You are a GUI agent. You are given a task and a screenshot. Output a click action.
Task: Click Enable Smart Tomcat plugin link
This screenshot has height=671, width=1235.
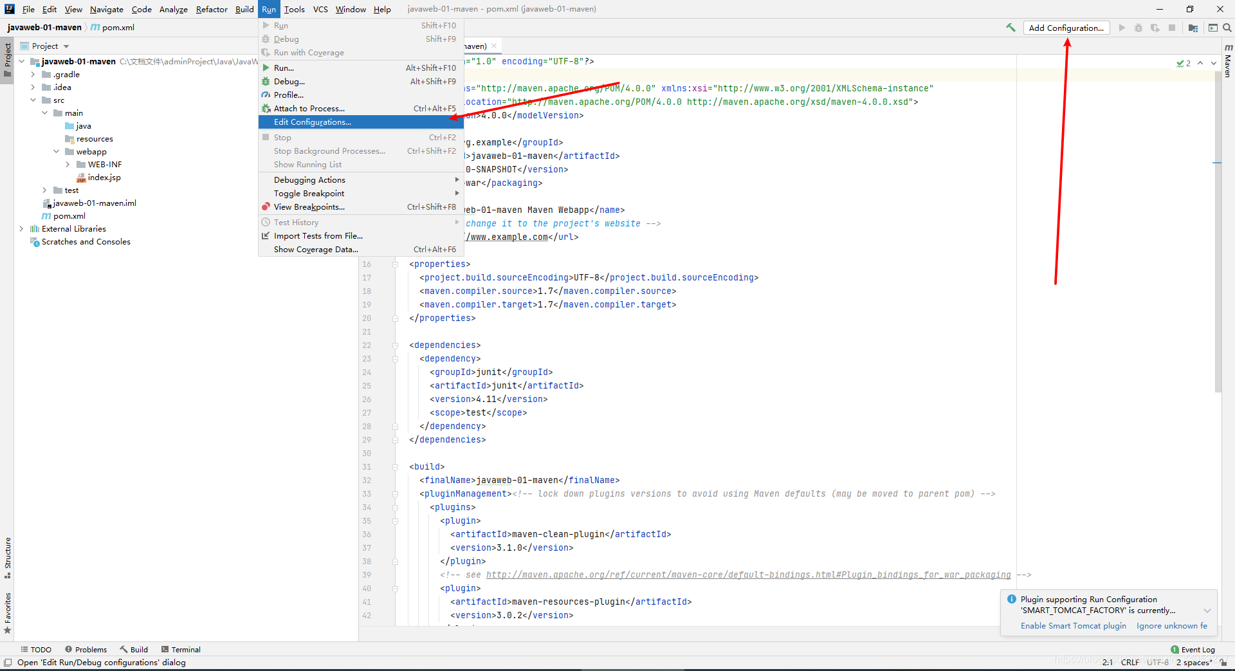(x=1073, y=626)
